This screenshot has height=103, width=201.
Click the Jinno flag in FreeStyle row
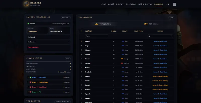pos(123,72)
